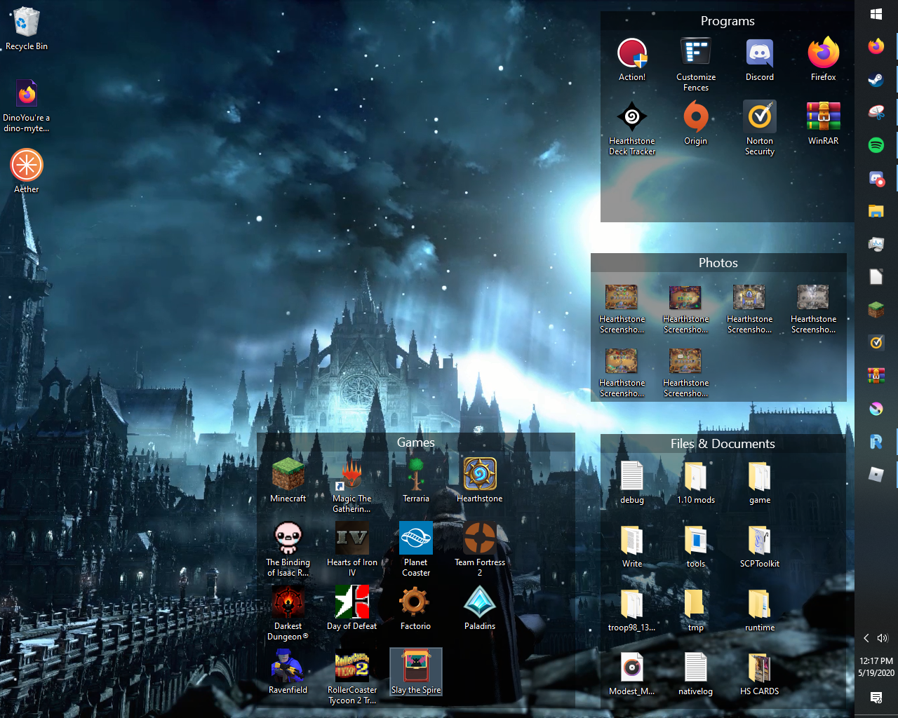Image resolution: width=898 pixels, height=718 pixels.
Task: Open WinRAR from the Programs fence
Action: point(824,123)
